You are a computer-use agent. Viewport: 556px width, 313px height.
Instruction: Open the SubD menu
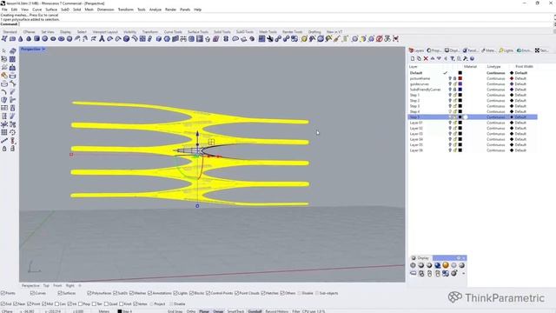(65, 10)
